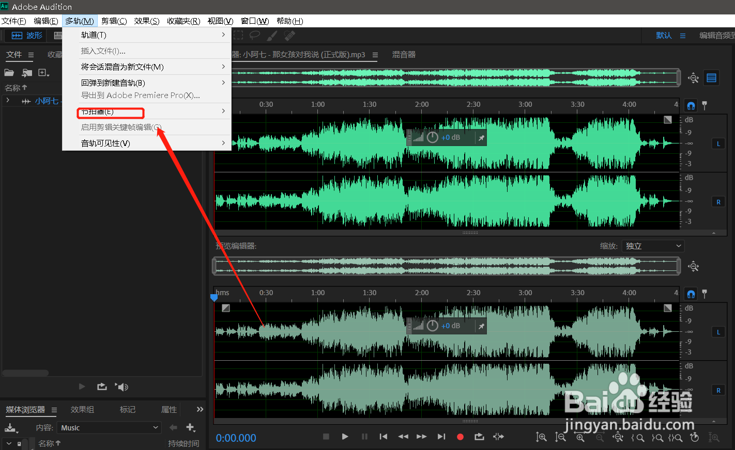735x450 pixels.
Task: Click the Files panel horizontal scrollbar
Action: point(25,373)
